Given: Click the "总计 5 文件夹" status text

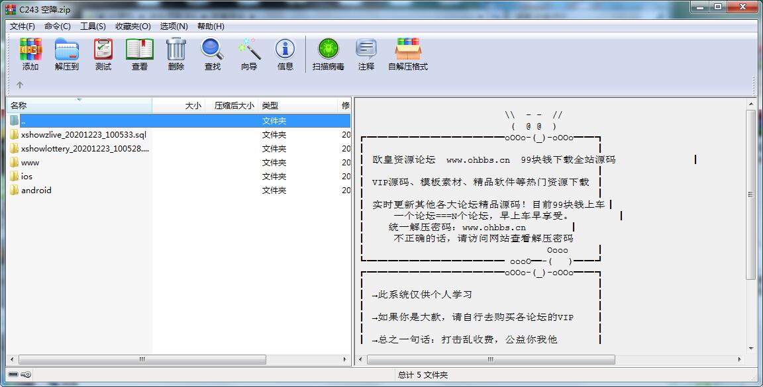Looking at the screenshot, I should tap(423, 375).
